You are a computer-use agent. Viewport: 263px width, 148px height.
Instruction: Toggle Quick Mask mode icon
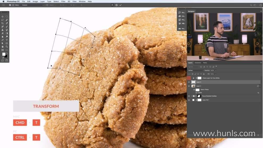2,61
